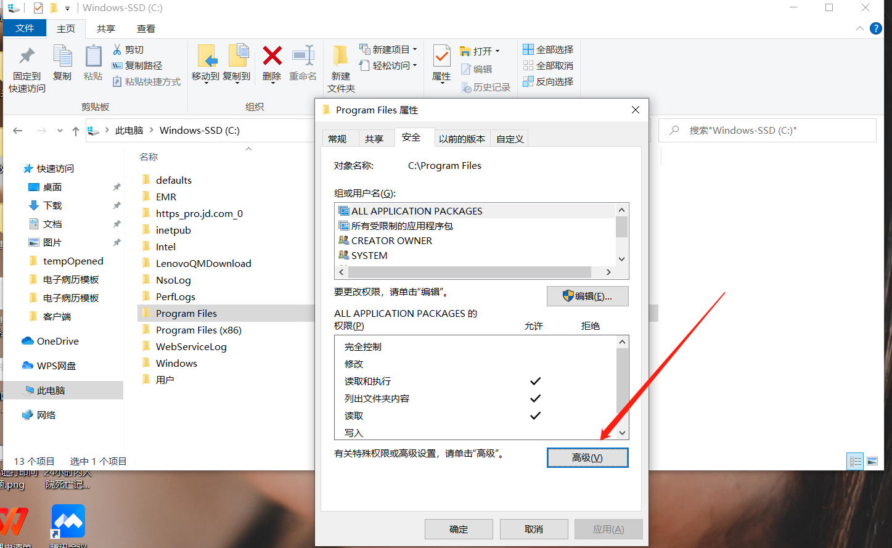Viewport: 892px width, 548px height.
Task: Switch to details view layout icon
Action: pos(855,461)
